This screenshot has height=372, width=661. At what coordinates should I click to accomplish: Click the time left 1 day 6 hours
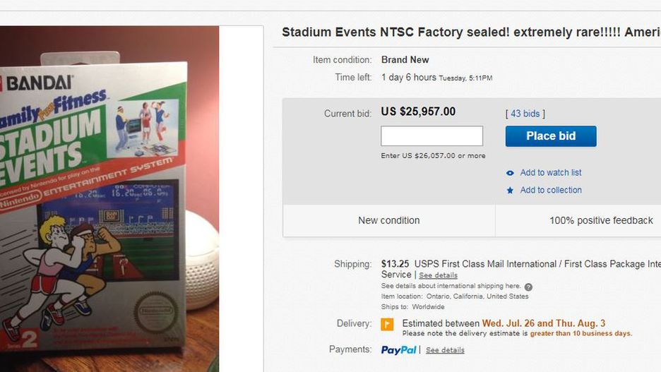tap(408, 77)
